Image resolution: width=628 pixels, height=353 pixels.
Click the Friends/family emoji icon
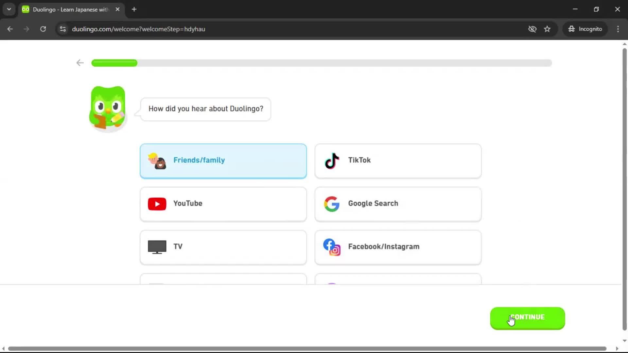pyautogui.click(x=157, y=161)
